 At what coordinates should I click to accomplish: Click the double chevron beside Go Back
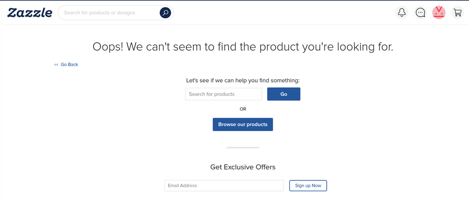pyautogui.click(x=56, y=65)
